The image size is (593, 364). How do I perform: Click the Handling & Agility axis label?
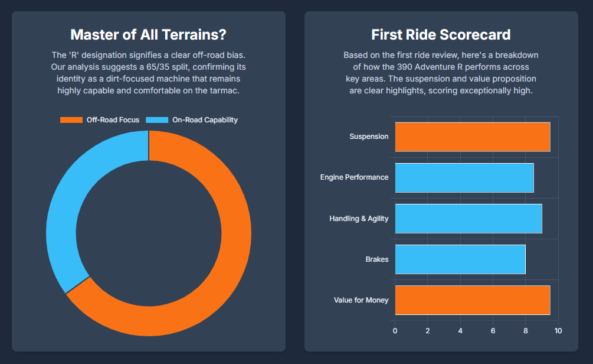click(x=359, y=219)
